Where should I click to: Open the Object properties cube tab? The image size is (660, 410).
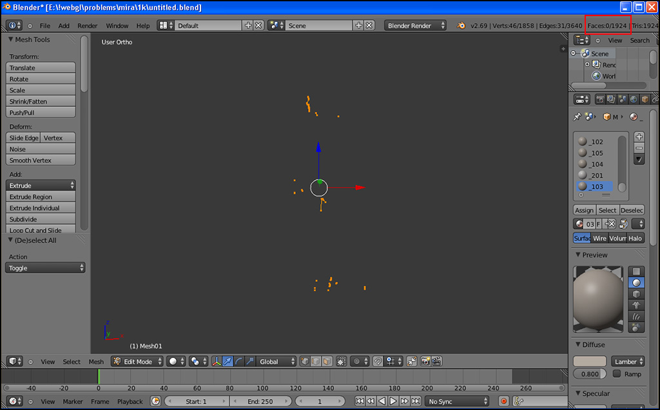point(645,100)
